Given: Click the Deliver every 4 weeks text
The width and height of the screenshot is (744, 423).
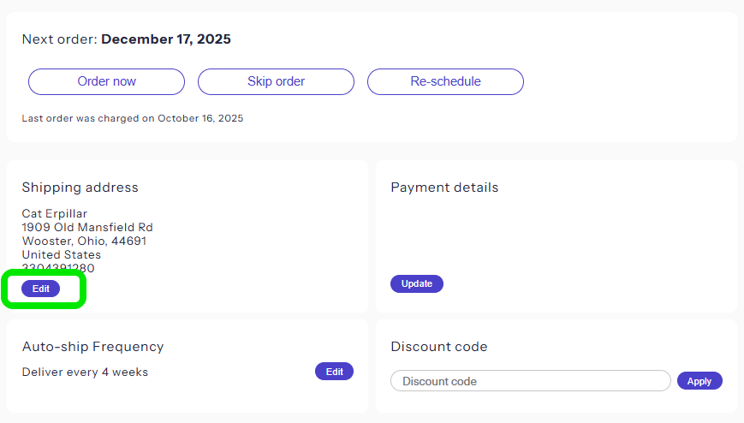Looking at the screenshot, I should coord(85,372).
